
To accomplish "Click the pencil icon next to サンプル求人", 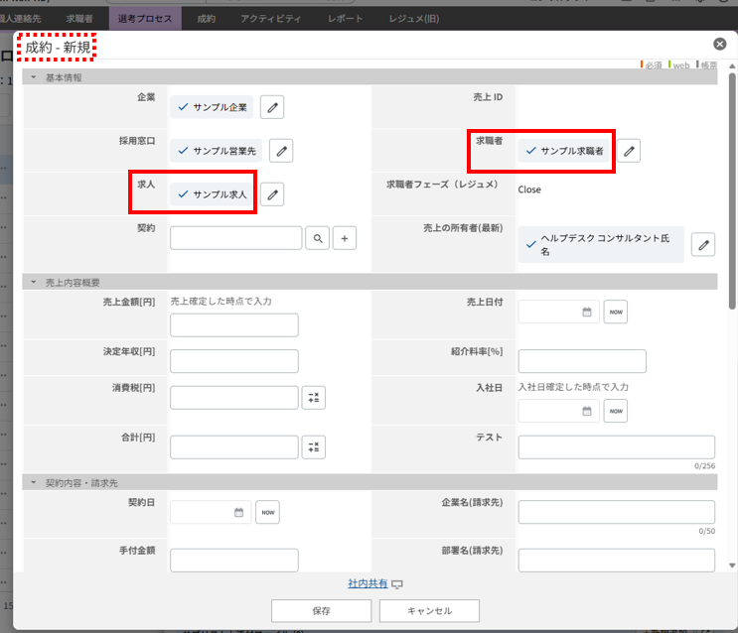I will [272, 194].
